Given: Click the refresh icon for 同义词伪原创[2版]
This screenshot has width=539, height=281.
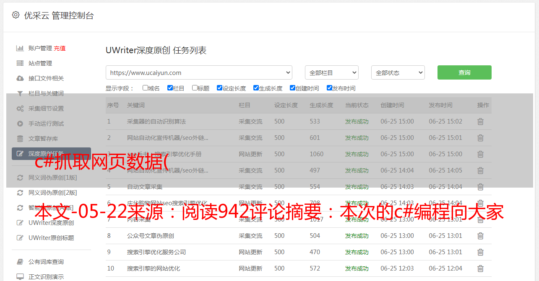Looking at the screenshot, I should pos(20,193).
